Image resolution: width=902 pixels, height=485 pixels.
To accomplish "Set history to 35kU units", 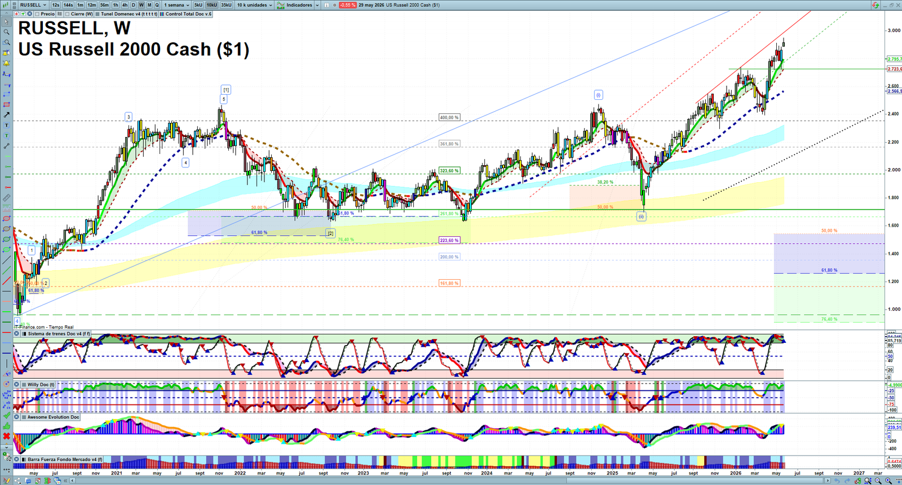I will pyautogui.click(x=226, y=5).
